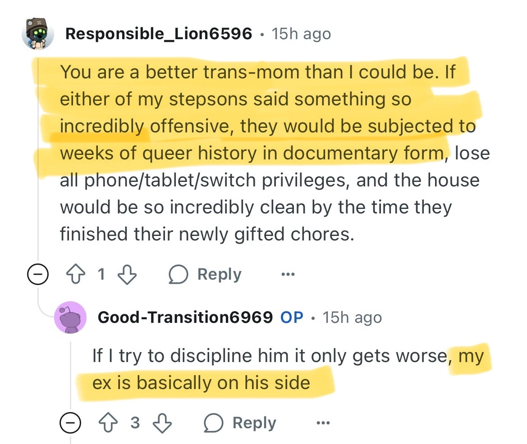The image size is (527, 444).
Task: Open Responsible_Lion6596's profile via username
Action: click(159, 34)
